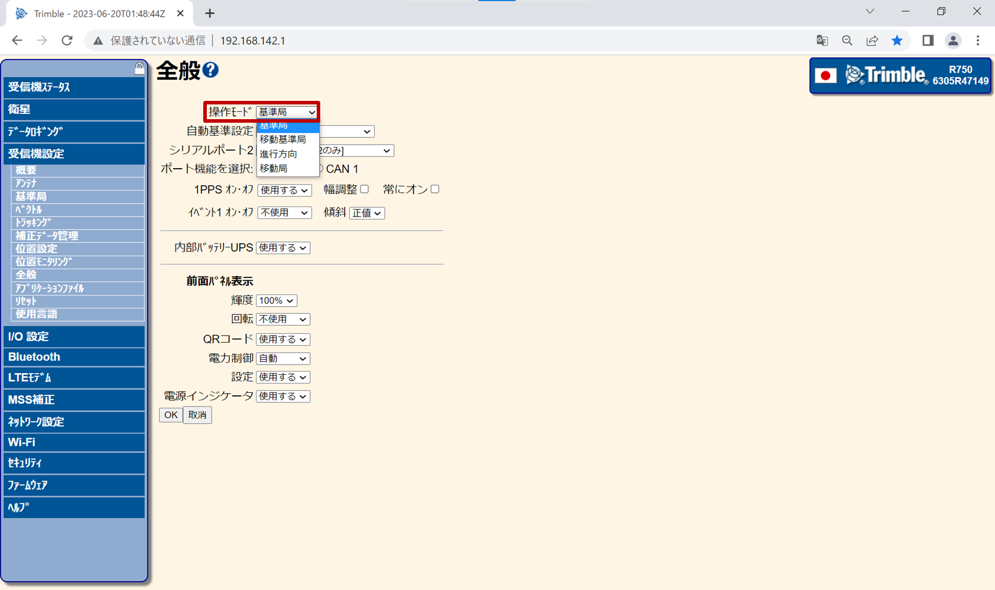Click the address bar showing 192.168.142.1
This screenshot has height=590, width=995.
[x=414, y=41]
